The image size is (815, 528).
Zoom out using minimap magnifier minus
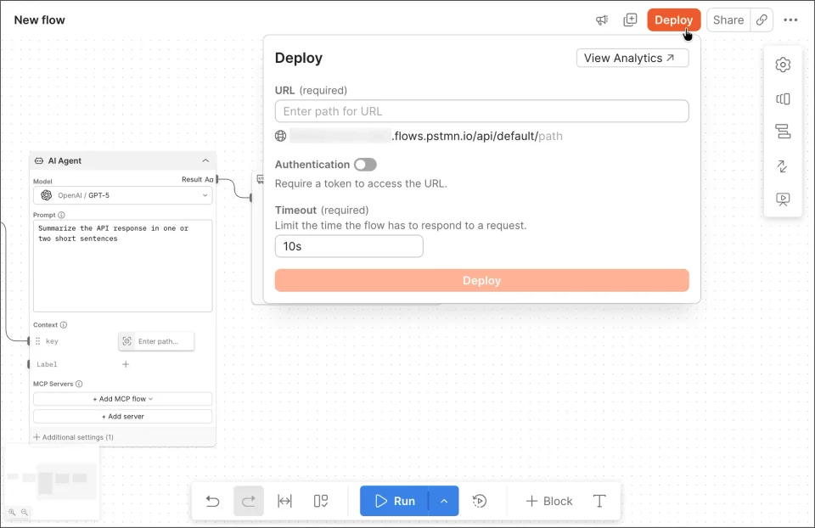pyautogui.click(x=24, y=513)
